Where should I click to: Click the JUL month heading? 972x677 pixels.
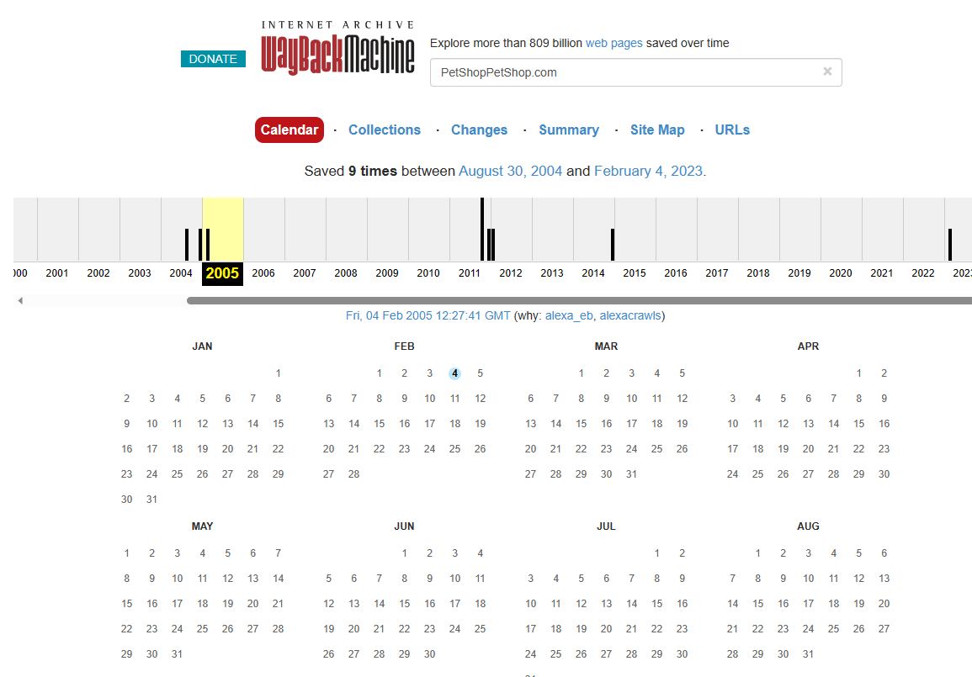click(606, 526)
